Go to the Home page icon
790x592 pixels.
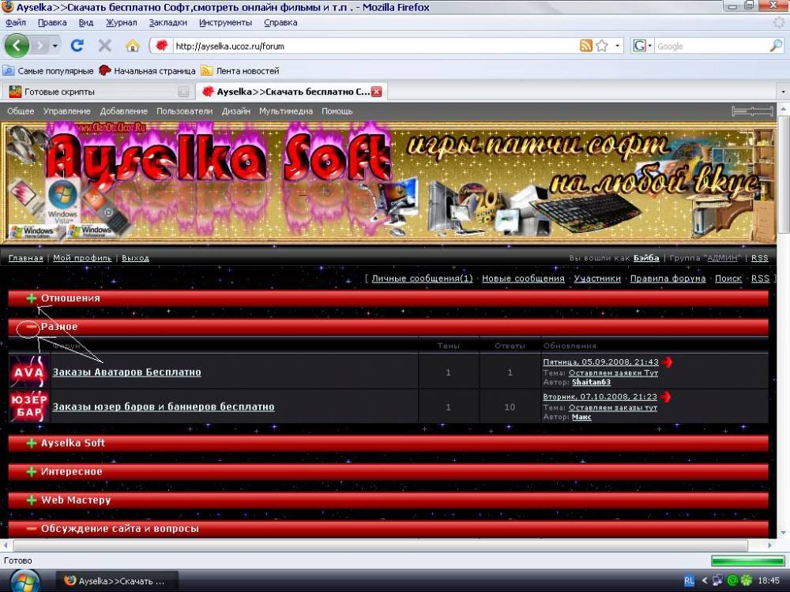point(133,46)
